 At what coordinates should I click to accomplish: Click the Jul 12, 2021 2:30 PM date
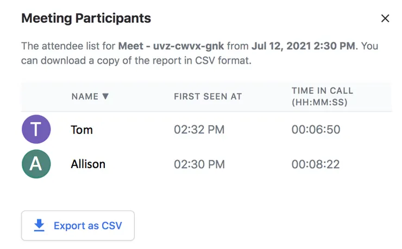pos(303,46)
